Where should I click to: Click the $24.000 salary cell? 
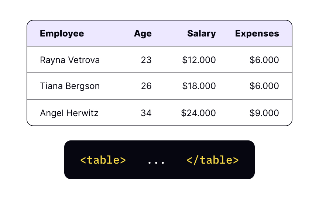(x=198, y=113)
